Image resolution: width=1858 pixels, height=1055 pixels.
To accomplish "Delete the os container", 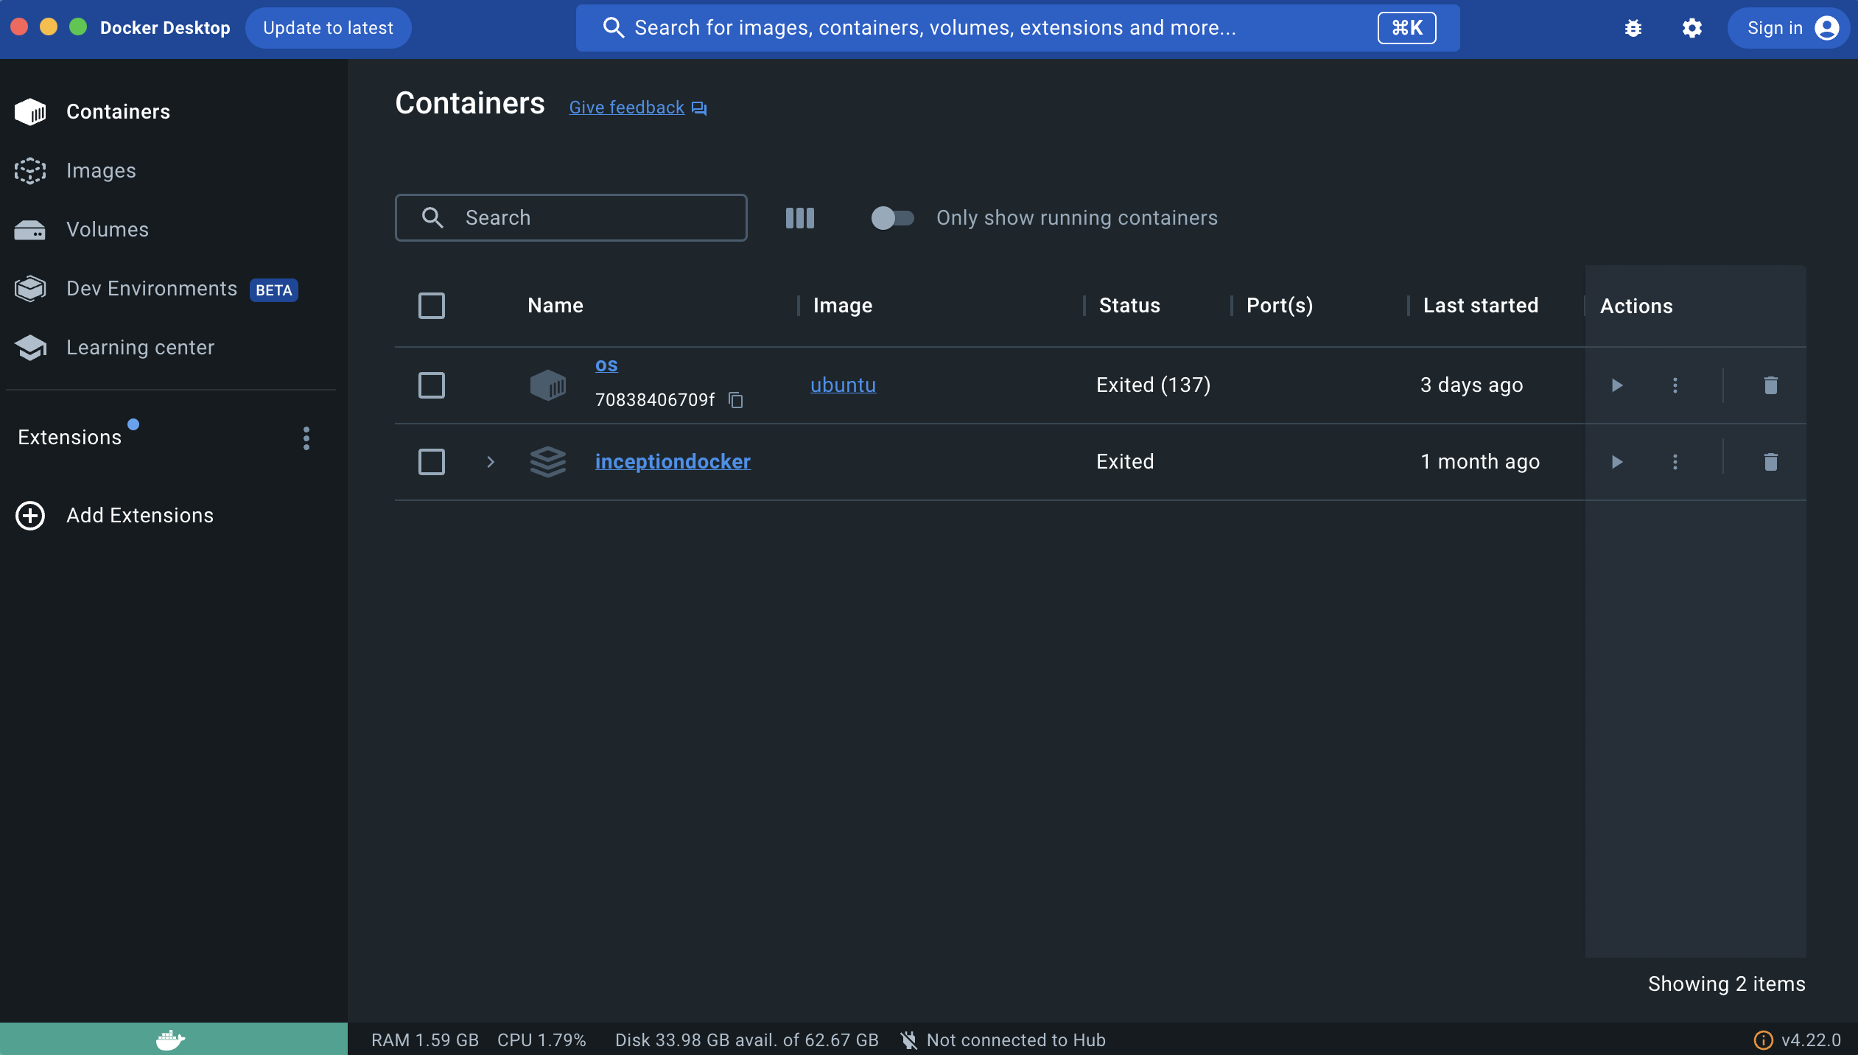I will [x=1771, y=385].
